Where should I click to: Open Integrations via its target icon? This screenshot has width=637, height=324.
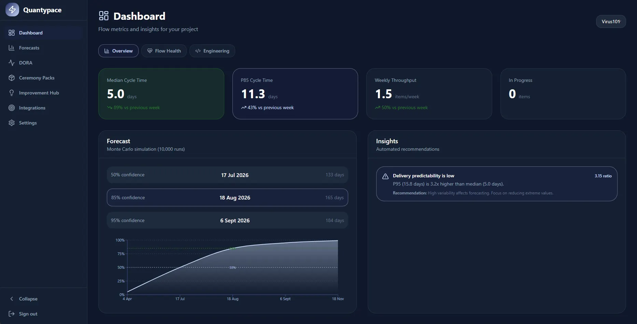pos(12,108)
